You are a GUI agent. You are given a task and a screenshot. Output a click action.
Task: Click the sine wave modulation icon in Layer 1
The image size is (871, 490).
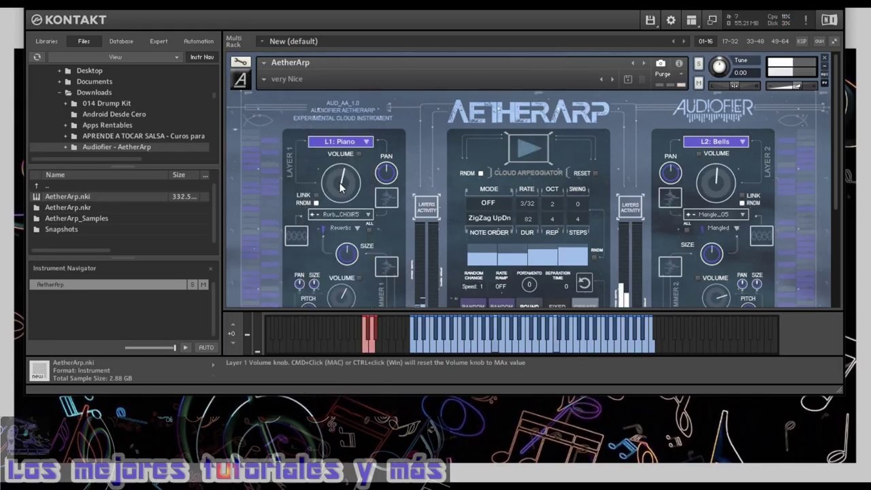click(x=296, y=235)
